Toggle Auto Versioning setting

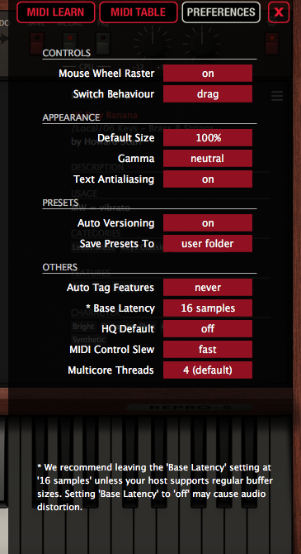(x=208, y=223)
